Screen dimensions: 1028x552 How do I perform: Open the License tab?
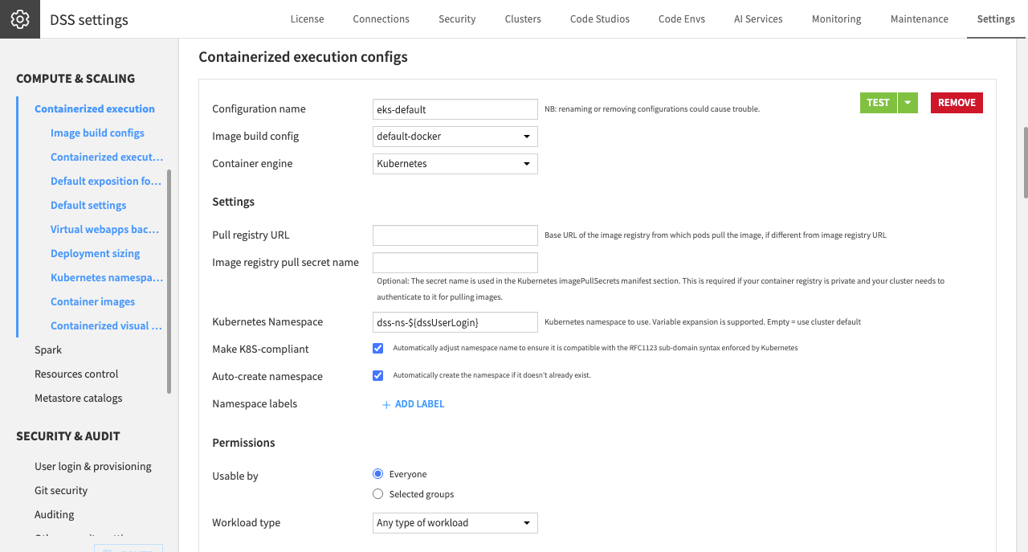(307, 19)
